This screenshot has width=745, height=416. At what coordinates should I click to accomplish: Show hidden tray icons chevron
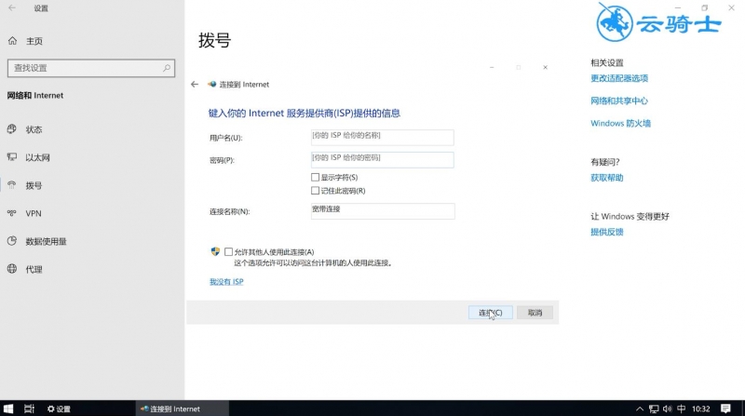[x=640, y=409]
